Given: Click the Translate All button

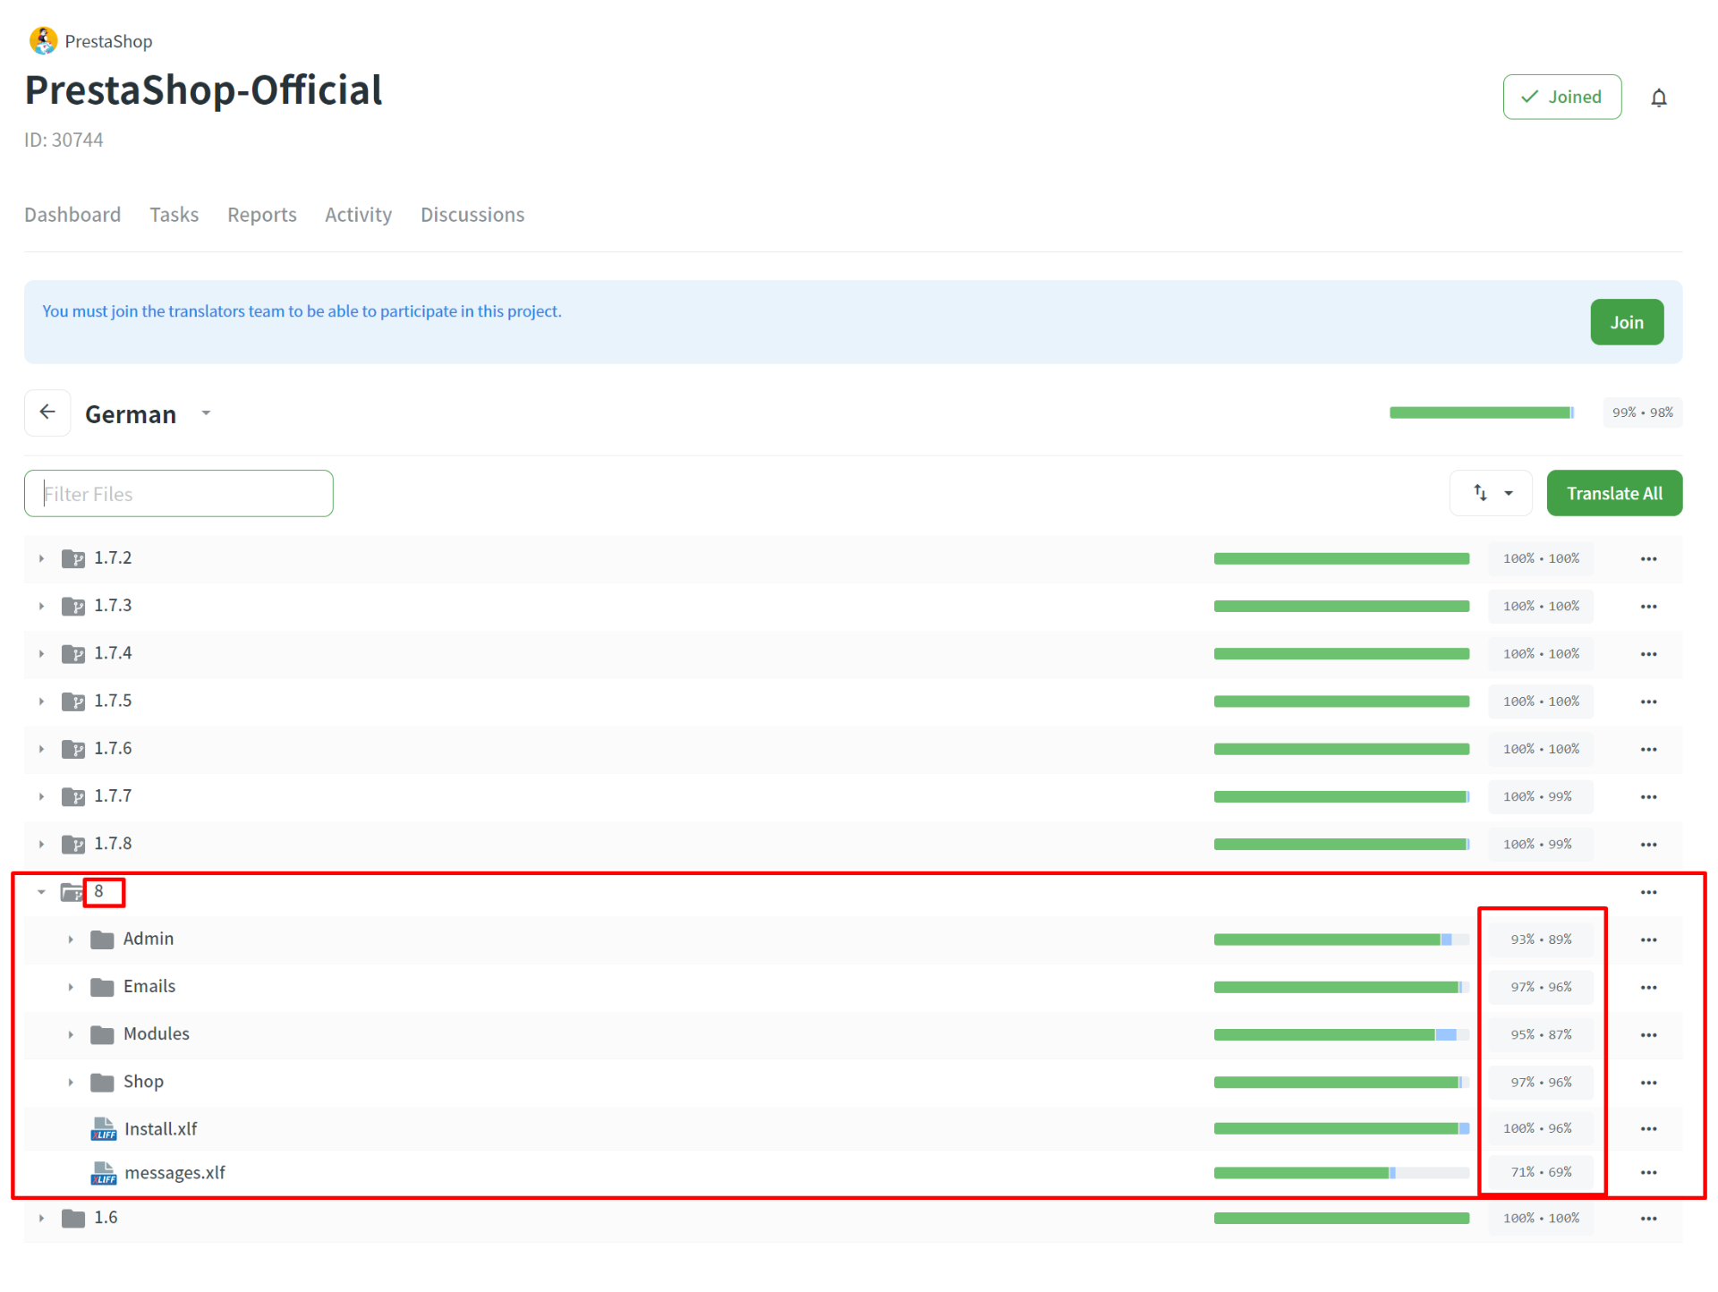Looking at the screenshot, I should point(1613,493).
